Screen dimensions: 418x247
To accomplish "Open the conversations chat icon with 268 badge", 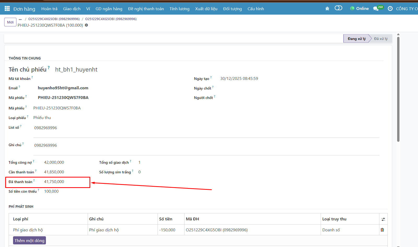I will (376, 9).
